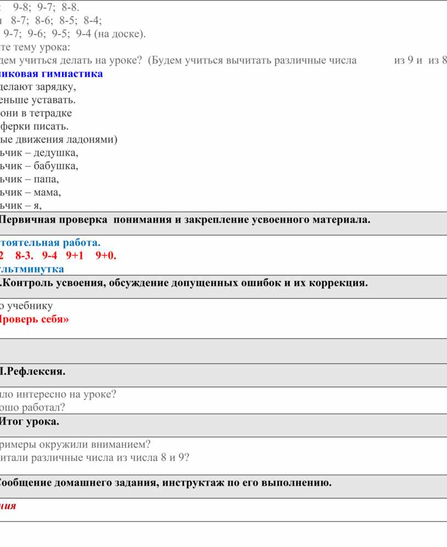Image resolution: width=447 pixels, height=547 pixels.
Task: Click the heading "Первичная проверка понимания"
Action: pos(185,220)
